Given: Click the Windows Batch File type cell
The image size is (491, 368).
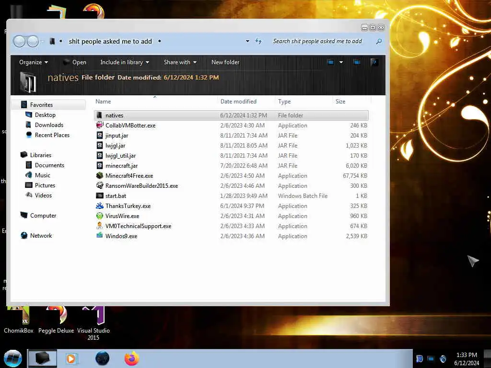Looking at the screenshot, I should coord(303,195).
